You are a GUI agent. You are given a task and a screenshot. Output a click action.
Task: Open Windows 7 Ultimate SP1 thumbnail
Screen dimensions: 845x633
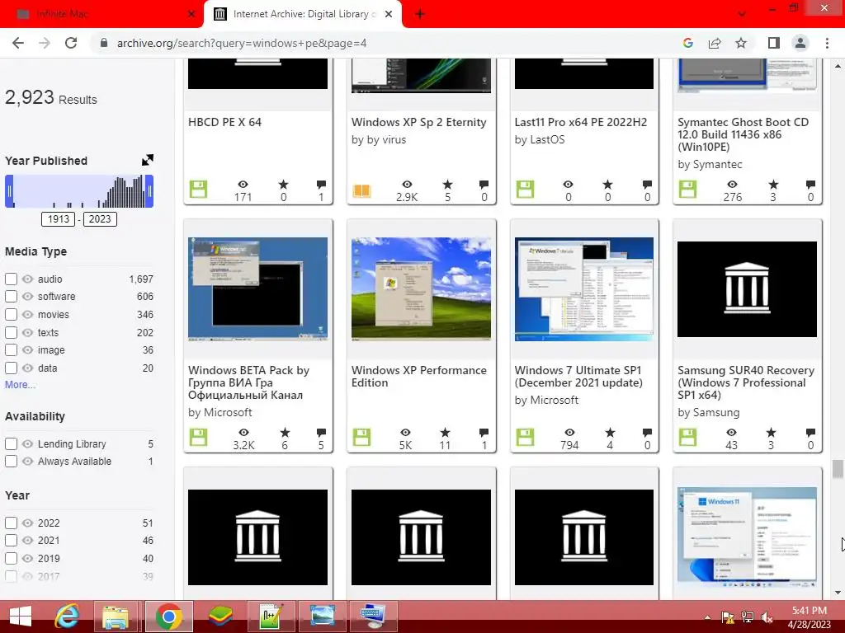[x=584, y=289]
